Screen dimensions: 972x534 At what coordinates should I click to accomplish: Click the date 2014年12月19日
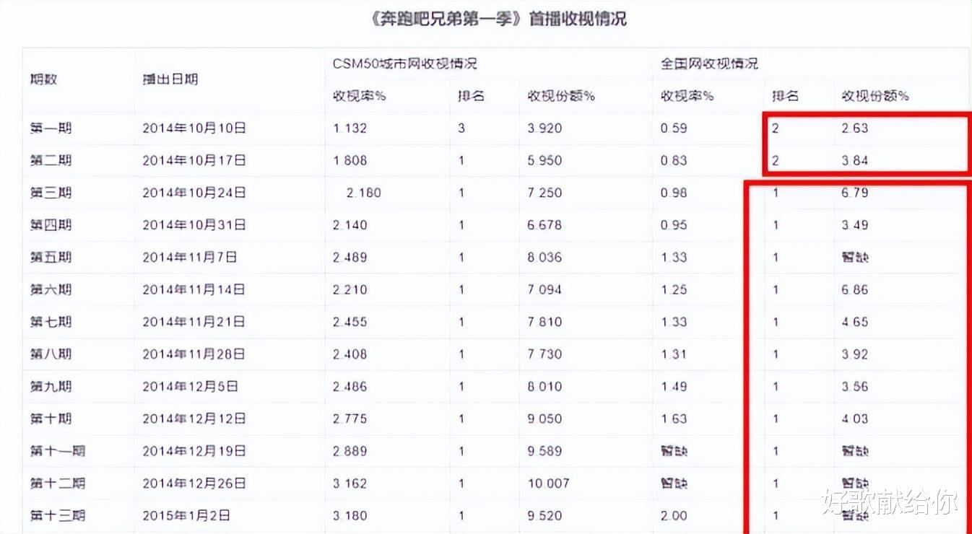pyautogui.click(x=194, y=451)
